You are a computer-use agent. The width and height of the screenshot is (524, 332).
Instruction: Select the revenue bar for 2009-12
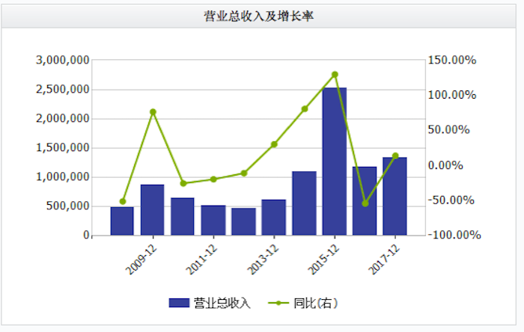(153, 210)
